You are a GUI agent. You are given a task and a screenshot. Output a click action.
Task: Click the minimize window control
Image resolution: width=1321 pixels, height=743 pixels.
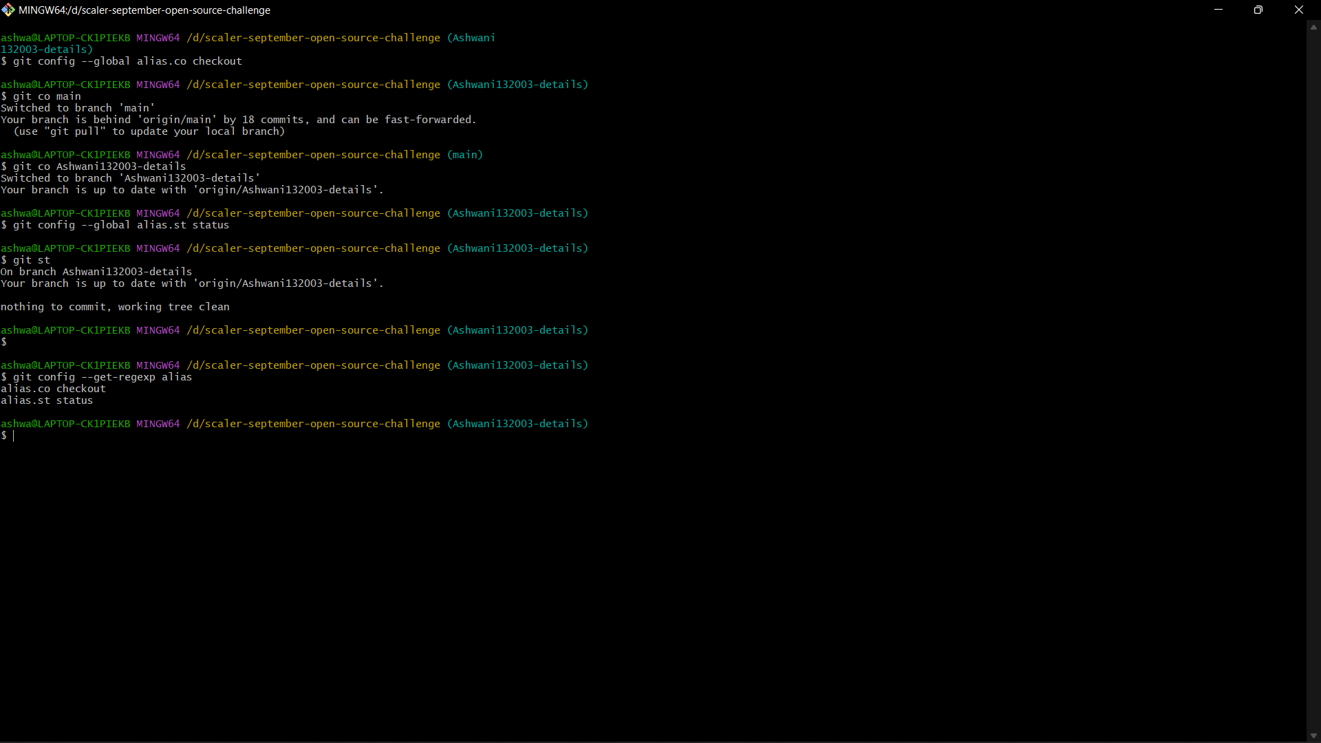click(x=1218, y=10)
